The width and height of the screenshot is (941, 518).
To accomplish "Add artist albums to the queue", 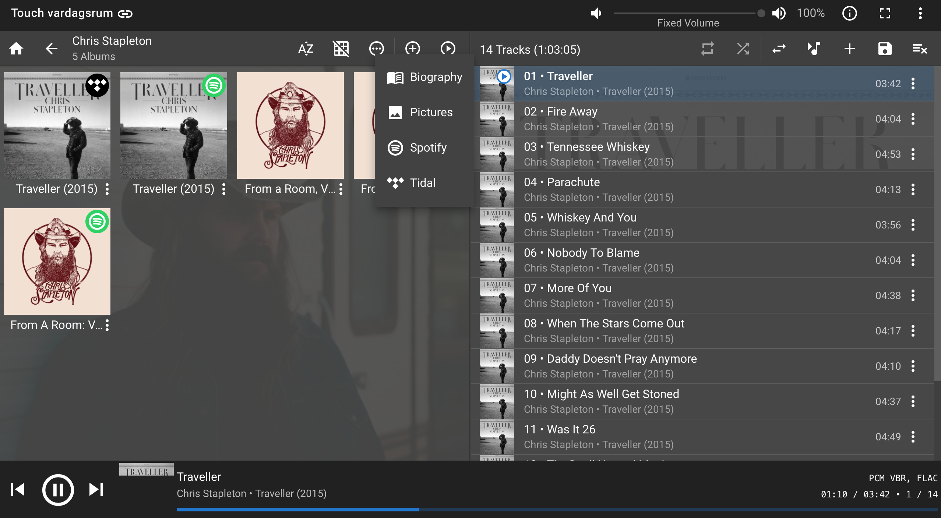I will pyautogui.click(x=412, y=49).
